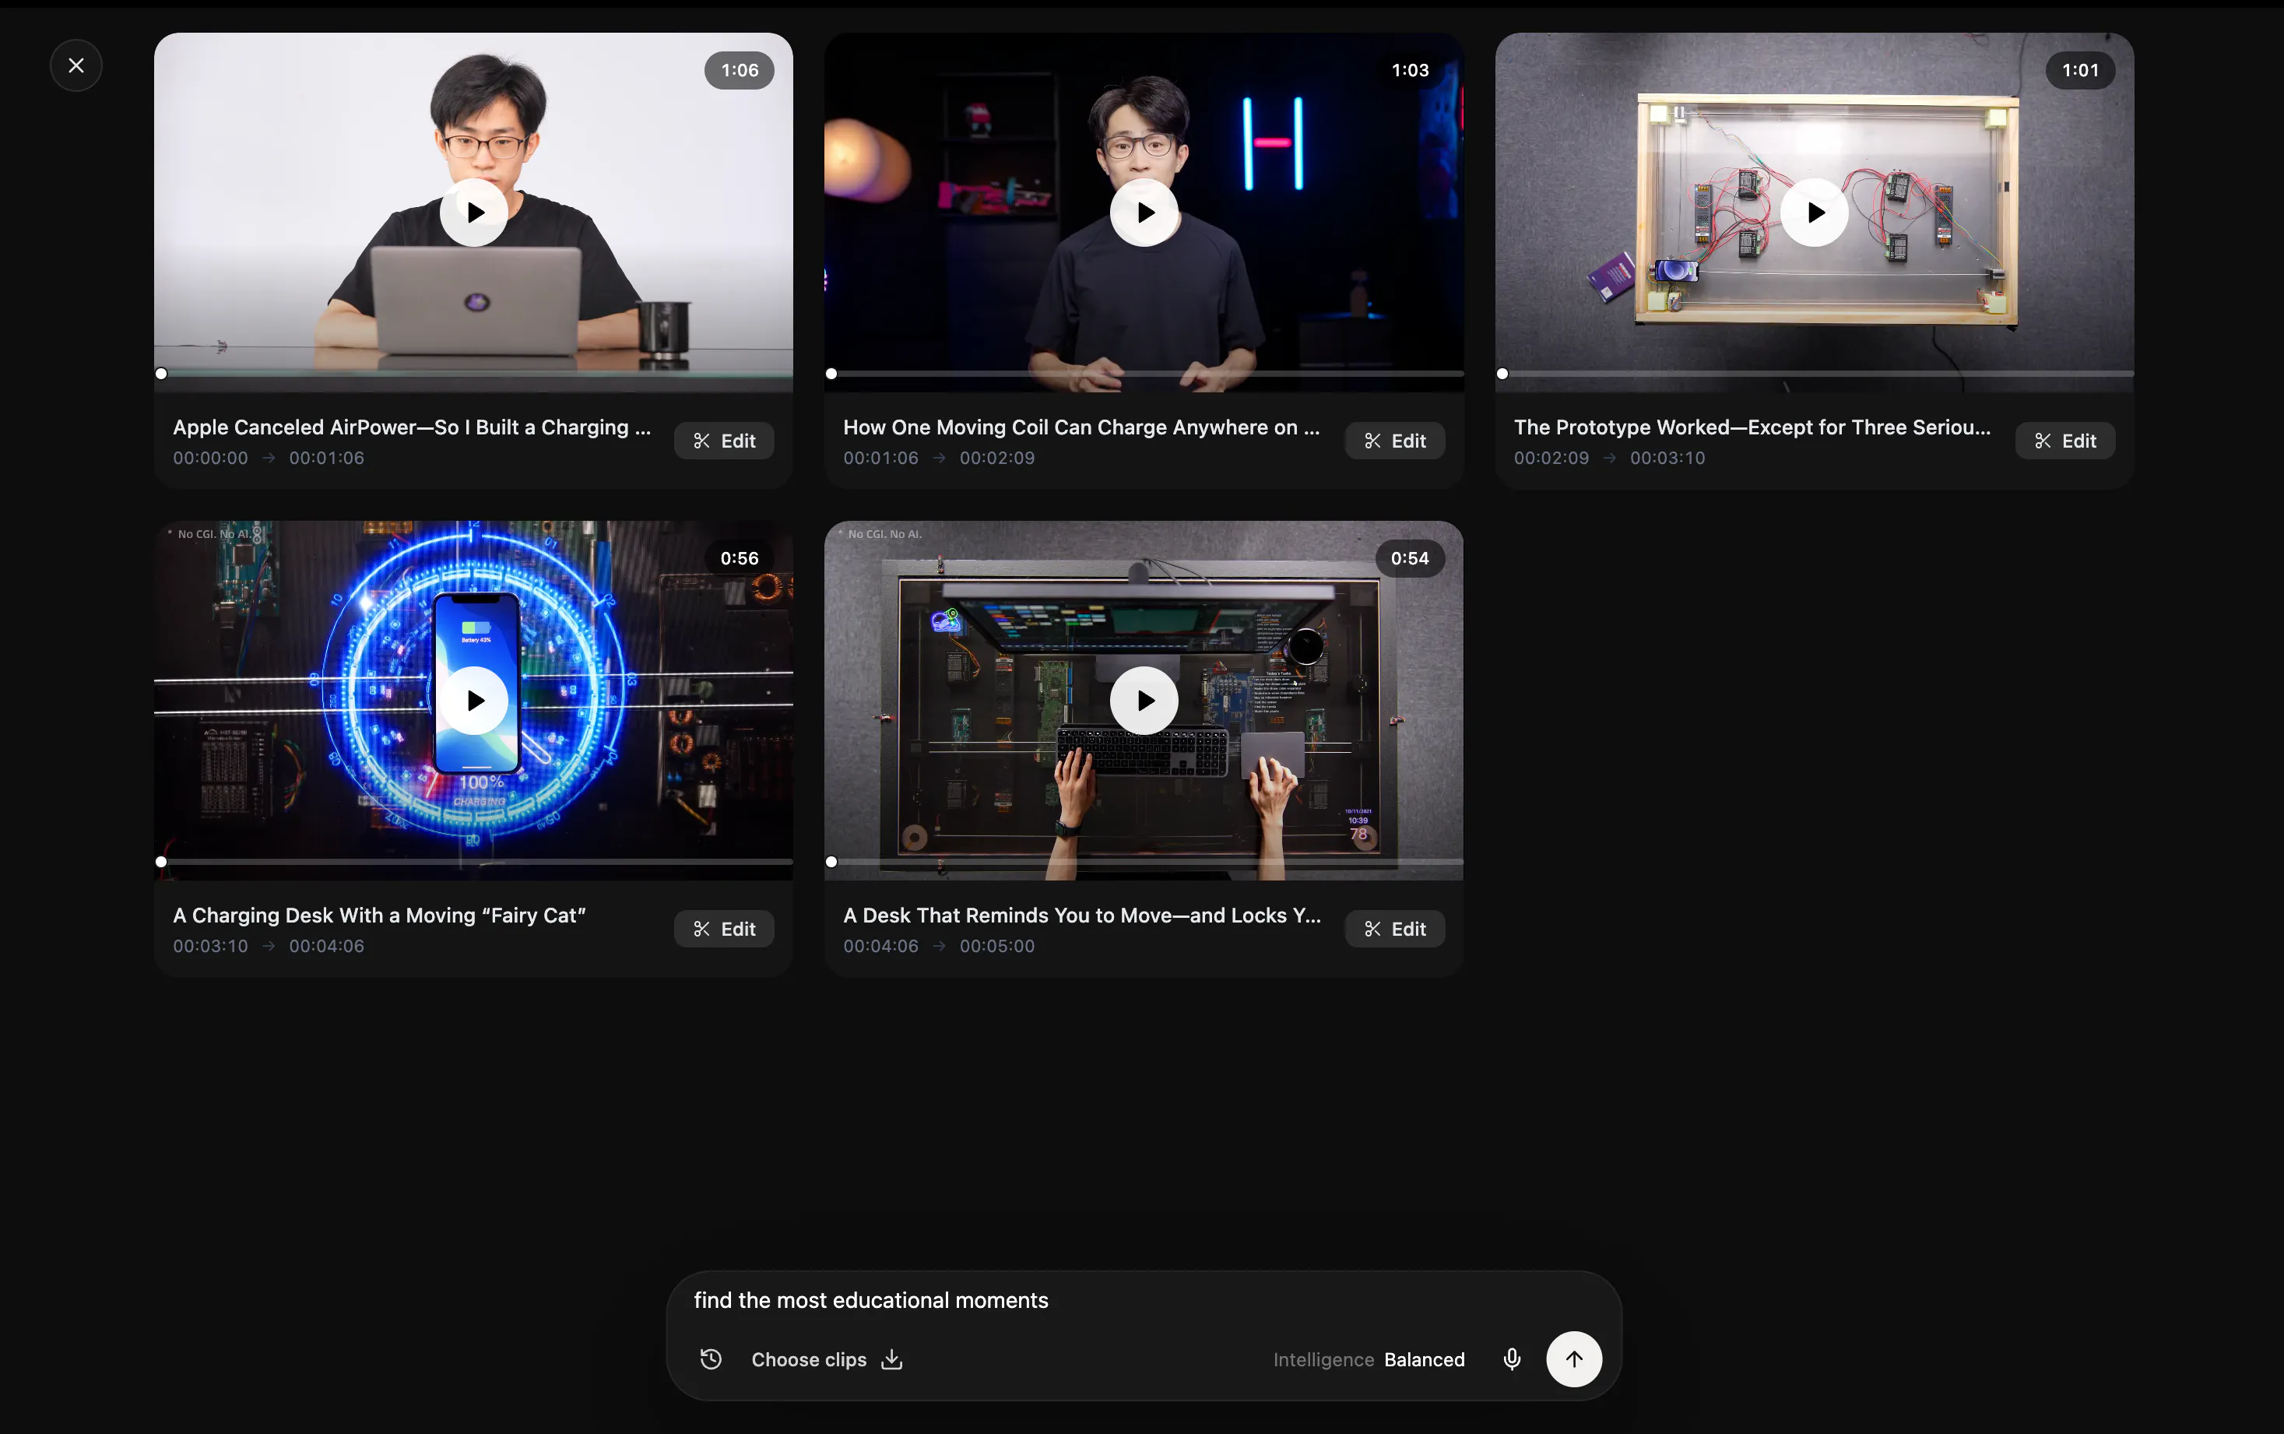Click the 0:56 duration badge

pyautogui.click(x=740, y=559)
